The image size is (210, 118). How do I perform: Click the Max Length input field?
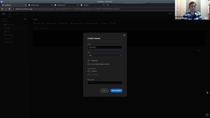coord(105,83)
